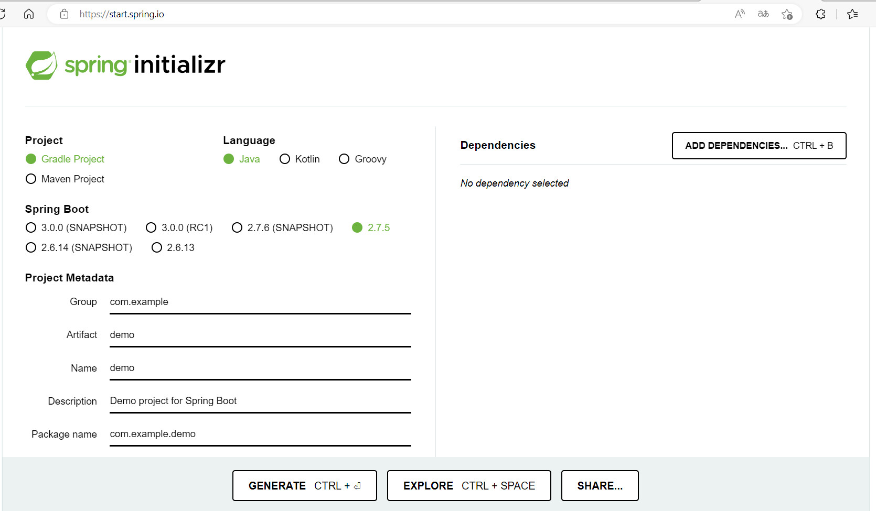The height and width of the screenshot is (511, 876).
Task: Click the Spring leaf logo
Action: point(41,66)
